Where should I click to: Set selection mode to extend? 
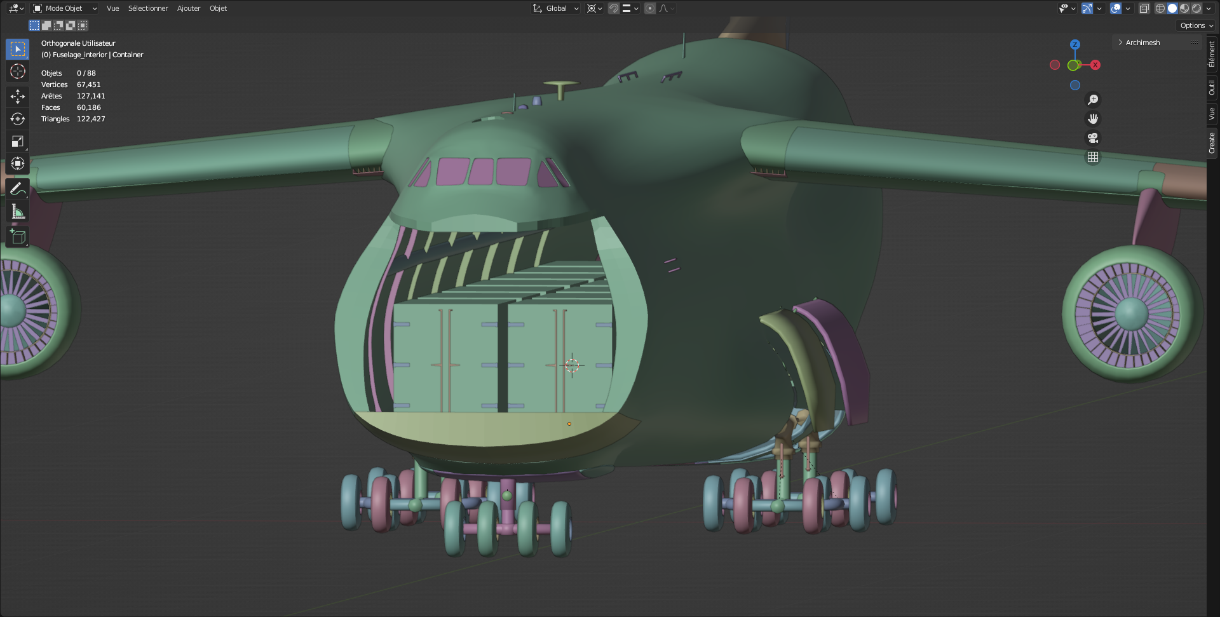point(46,25)
